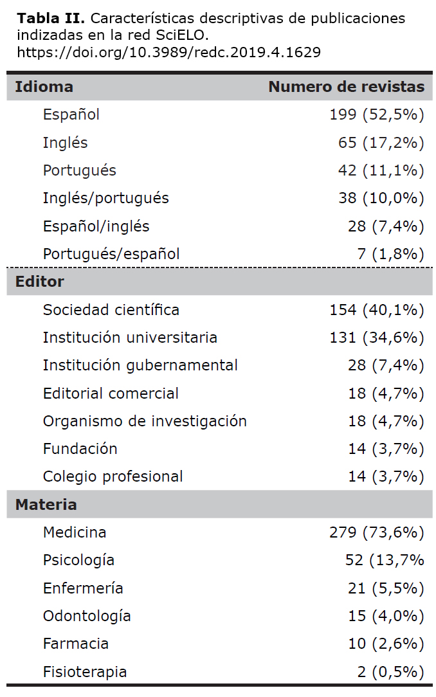Select the Odontología row label
Viewport: 436px width, 697px height.
(x=87, y=616)
